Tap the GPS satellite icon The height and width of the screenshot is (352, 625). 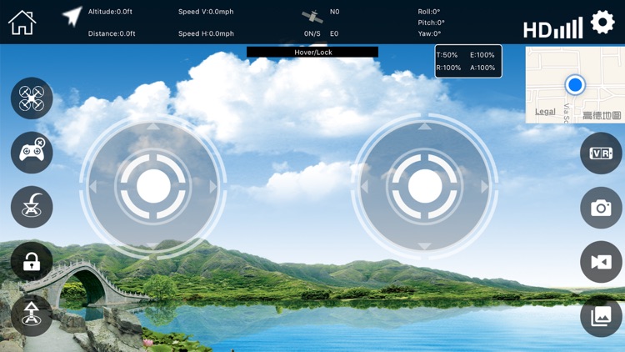pos(312,17)
